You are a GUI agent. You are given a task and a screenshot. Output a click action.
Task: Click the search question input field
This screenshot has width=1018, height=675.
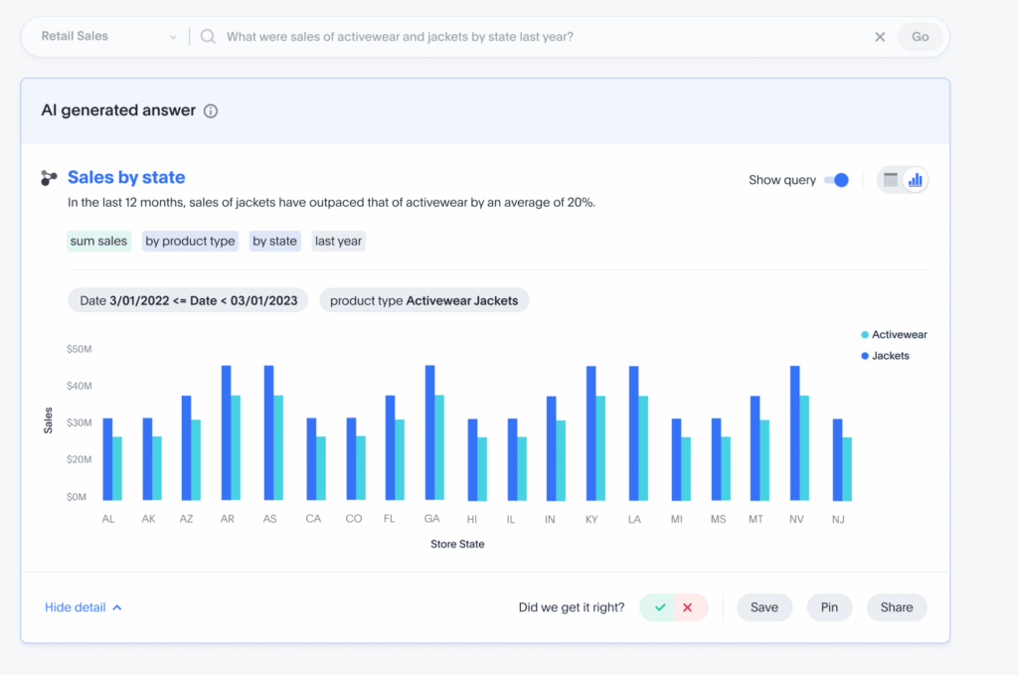447,36
